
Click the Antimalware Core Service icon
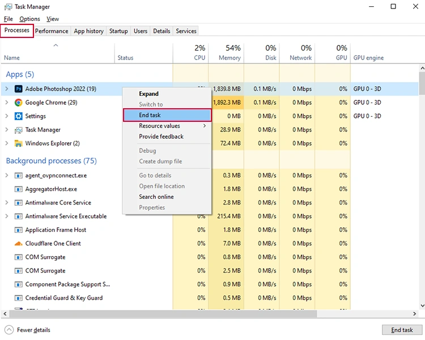pyautogui.click(x=19, y=203)
